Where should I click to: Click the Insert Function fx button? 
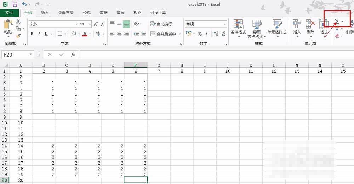click(x=73, y=54)
